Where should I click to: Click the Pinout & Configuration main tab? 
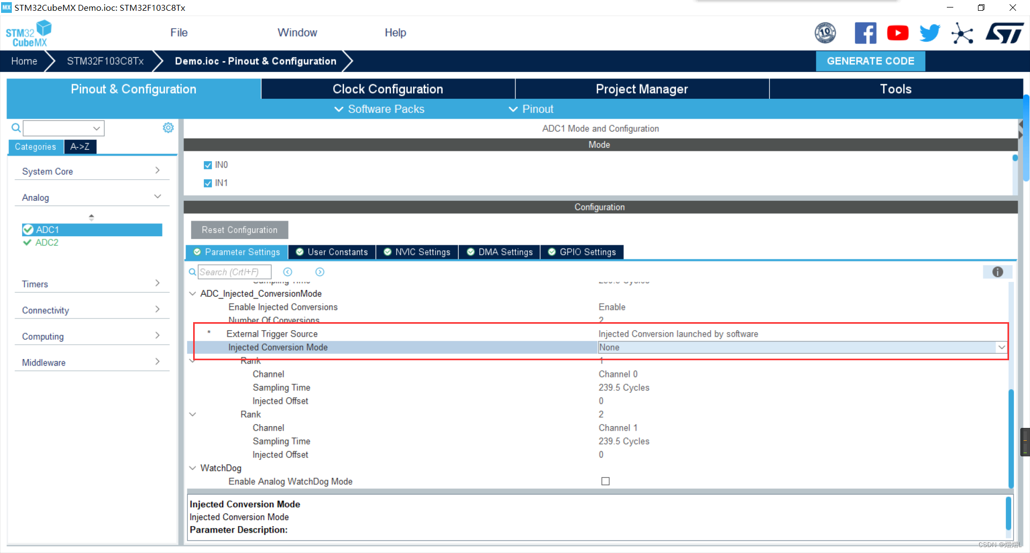[x=134, y=89]
